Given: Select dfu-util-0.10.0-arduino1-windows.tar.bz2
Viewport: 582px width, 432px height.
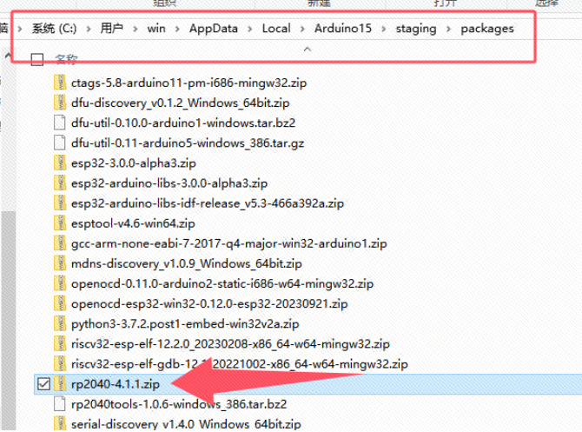Looking at the screenshot, I should [183, 123].
